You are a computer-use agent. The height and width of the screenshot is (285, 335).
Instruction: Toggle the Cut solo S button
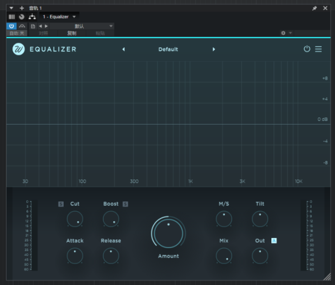(61, 204)
